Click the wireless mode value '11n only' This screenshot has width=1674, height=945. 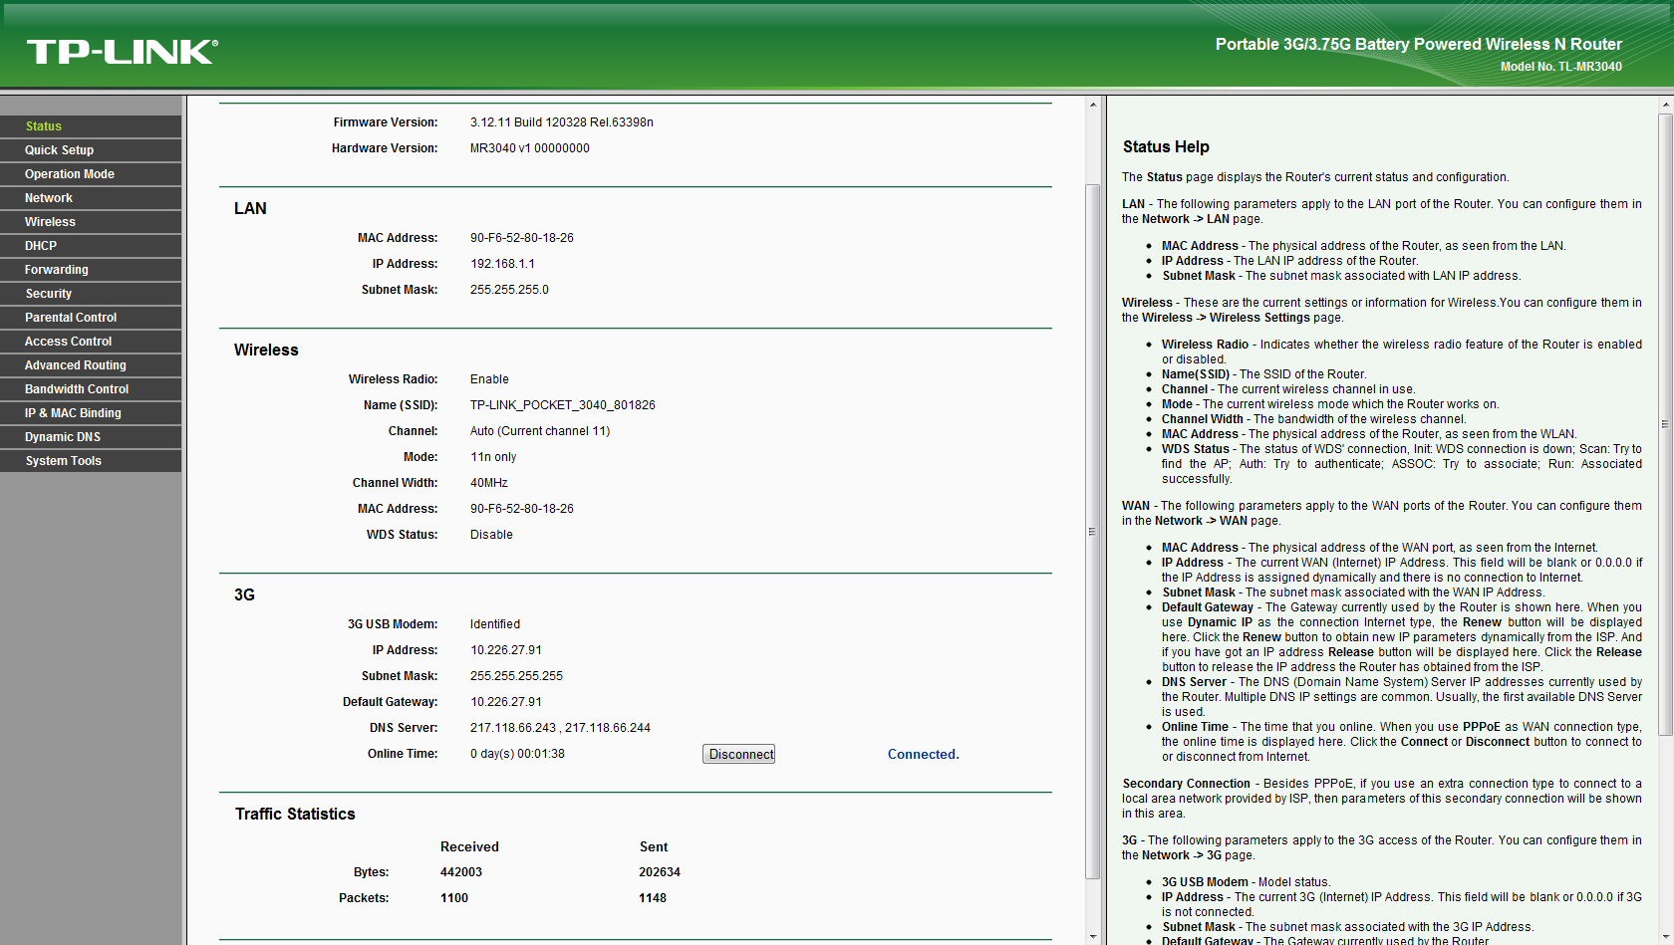click(x=493, y=457)
